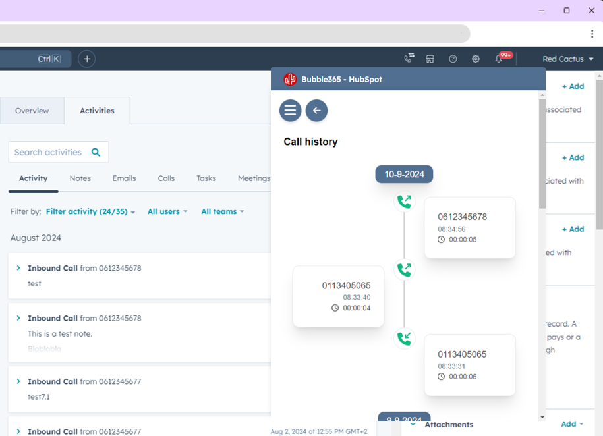Open the help question mark icon
Image resolution: width=603 pixels, height=436 pixels.
pyautogui.click(x=453, y=59)
